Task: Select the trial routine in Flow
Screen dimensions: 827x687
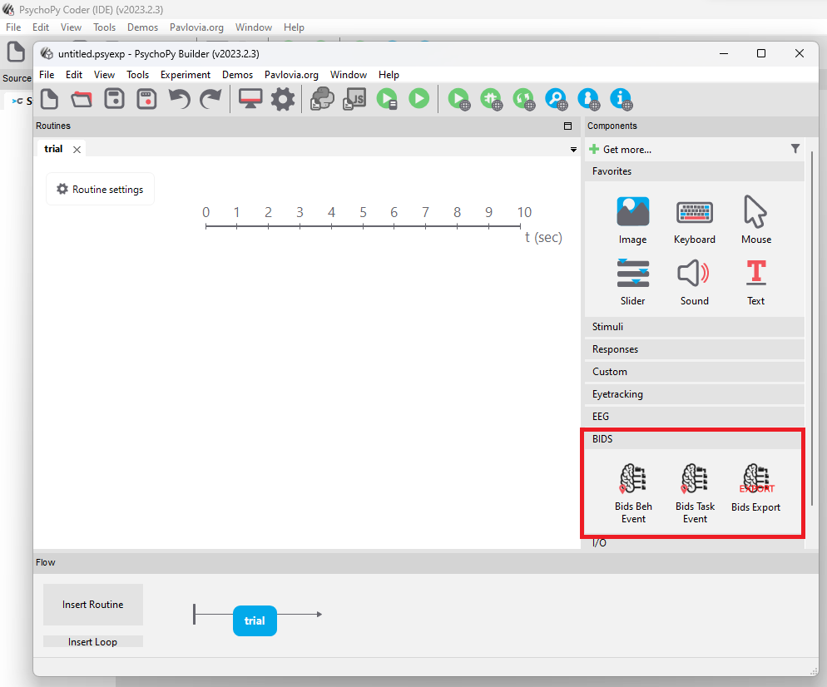Action: pos(255,620)
